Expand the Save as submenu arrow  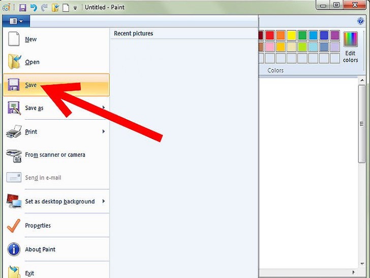(104, 107)
